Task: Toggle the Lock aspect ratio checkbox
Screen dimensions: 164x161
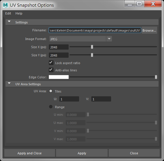Action: pos(51,63)
